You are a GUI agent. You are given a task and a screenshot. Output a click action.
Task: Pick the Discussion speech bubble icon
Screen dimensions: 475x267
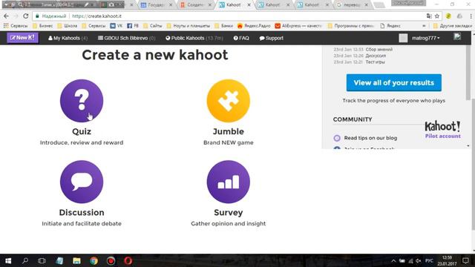[82, 182]
